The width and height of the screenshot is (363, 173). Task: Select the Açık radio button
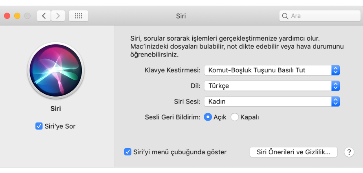208,117
